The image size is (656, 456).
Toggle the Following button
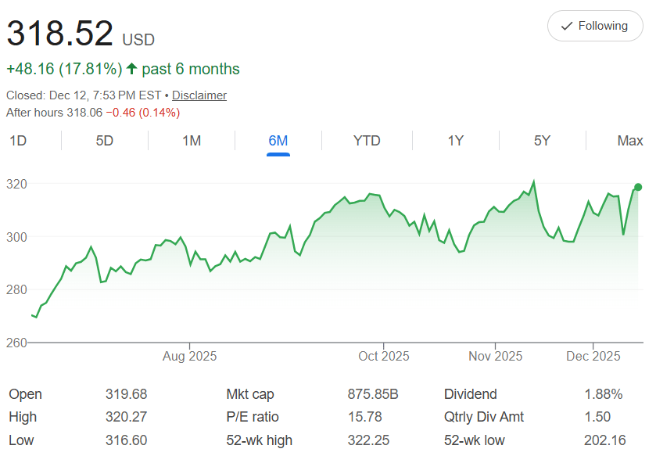point(594,27)
